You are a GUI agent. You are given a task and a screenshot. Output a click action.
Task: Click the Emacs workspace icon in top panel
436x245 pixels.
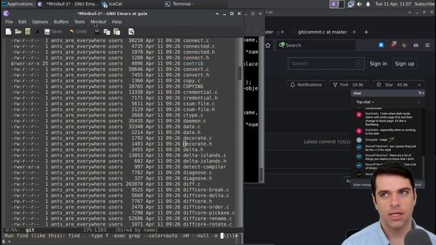click(x=334, y=4)
